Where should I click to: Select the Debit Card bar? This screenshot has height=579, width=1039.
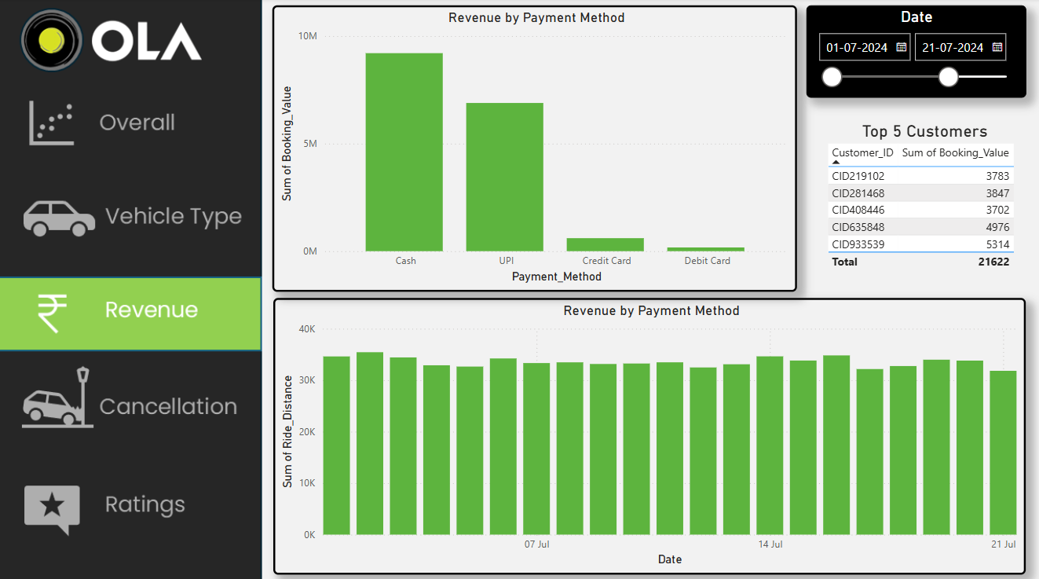point(706,249)
